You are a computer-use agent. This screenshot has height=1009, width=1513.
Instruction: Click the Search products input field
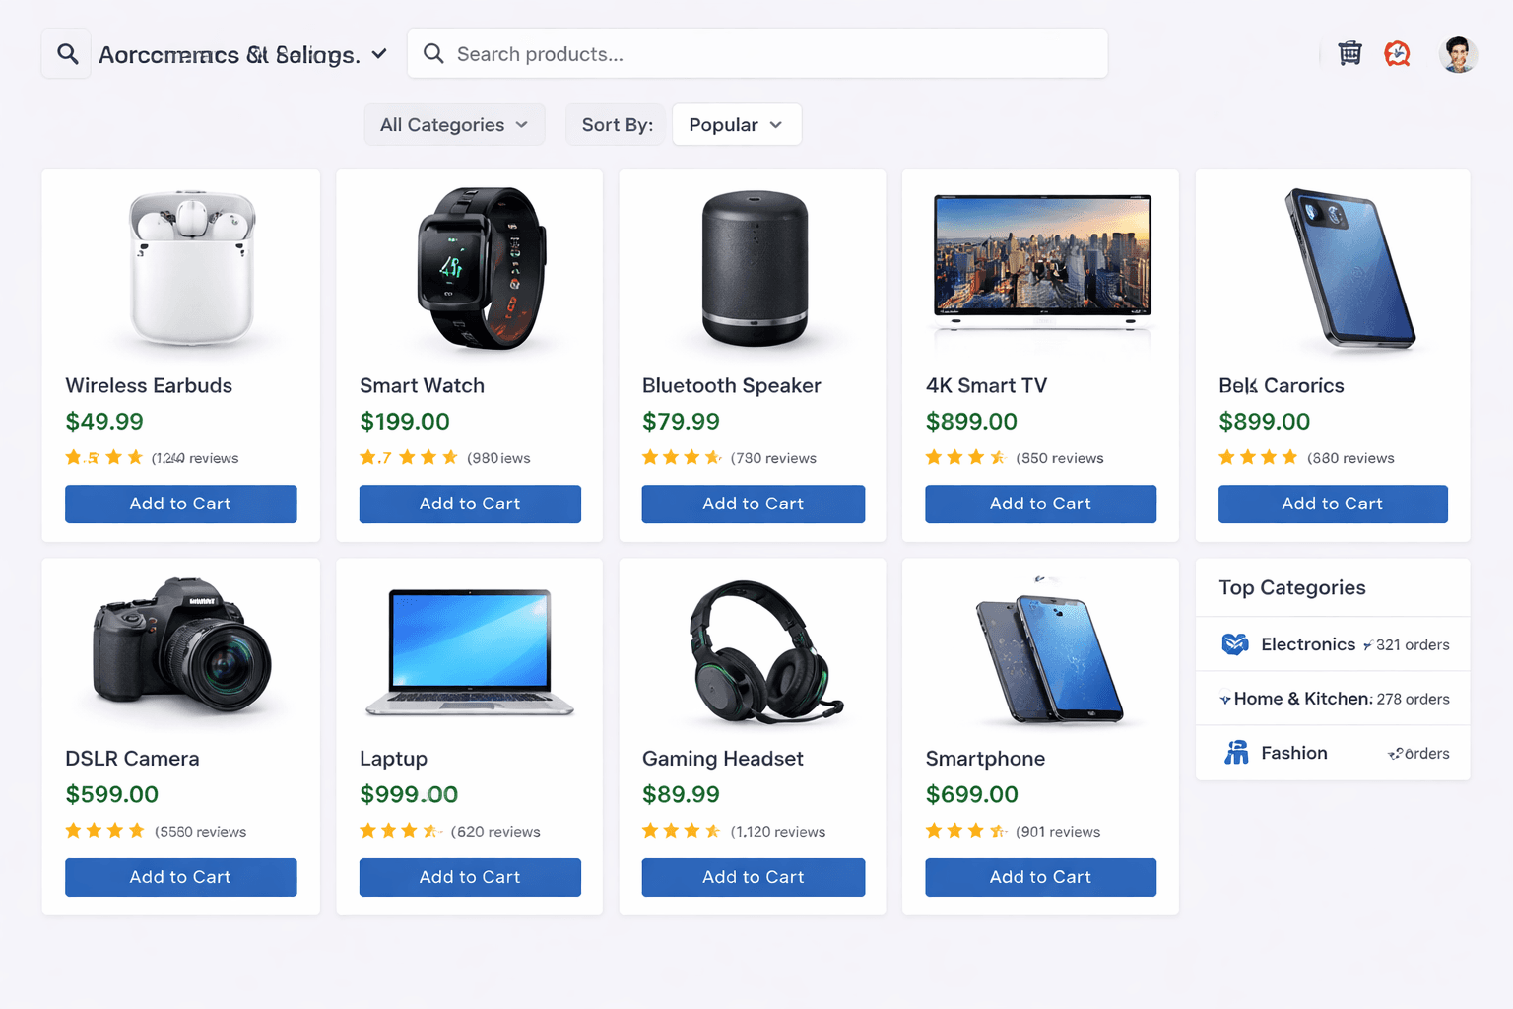coord(758,53)
